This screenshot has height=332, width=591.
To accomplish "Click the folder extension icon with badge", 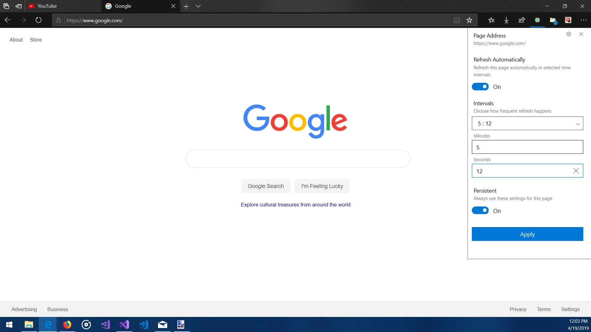I will click(553, 21).
